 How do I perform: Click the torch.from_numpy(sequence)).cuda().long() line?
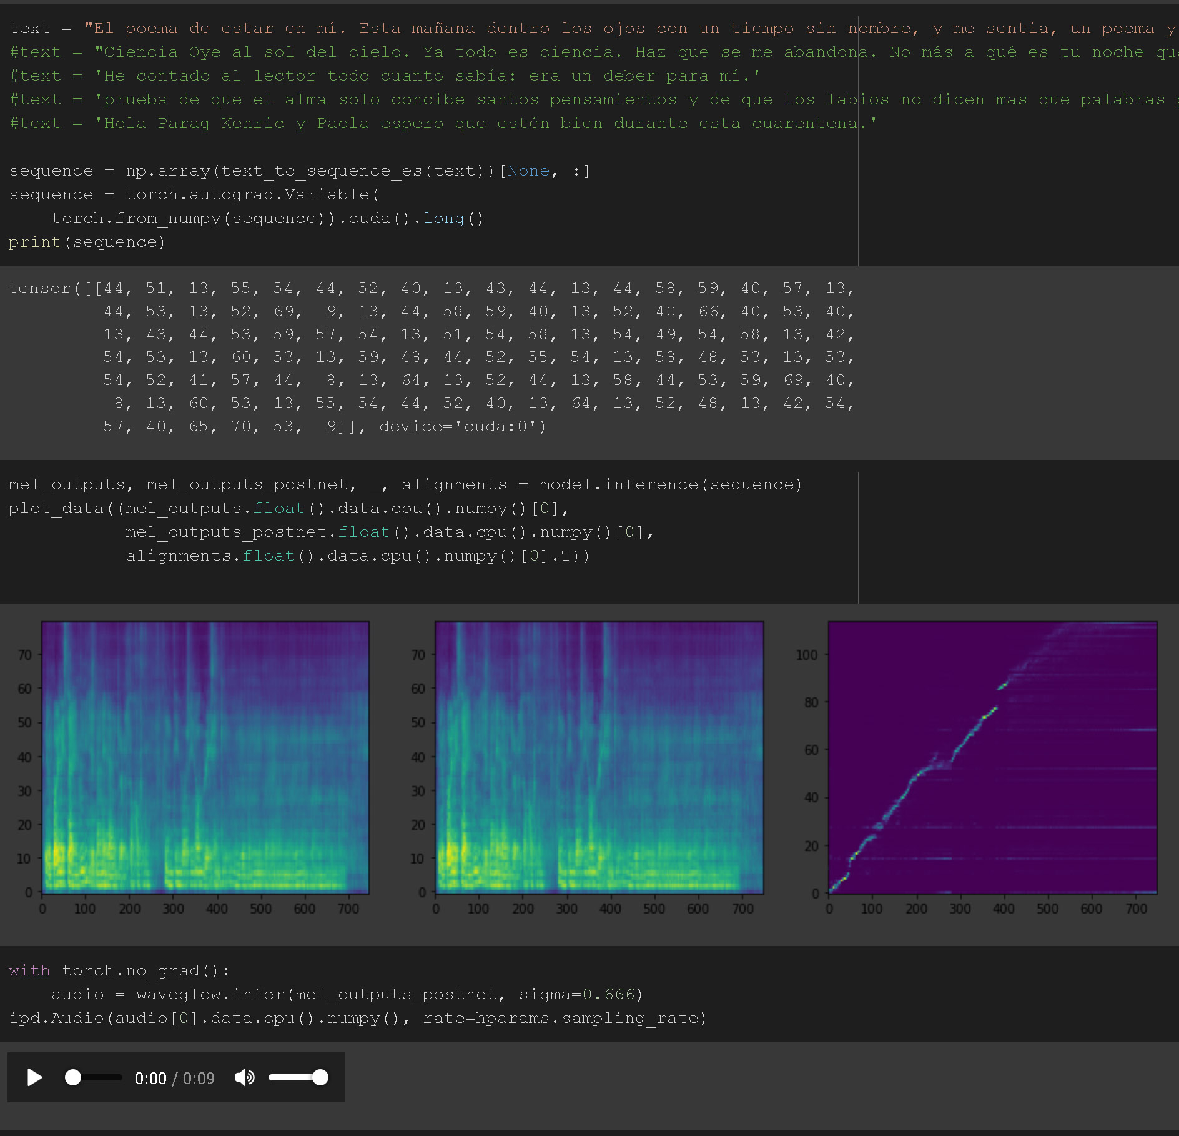(268, 219)
